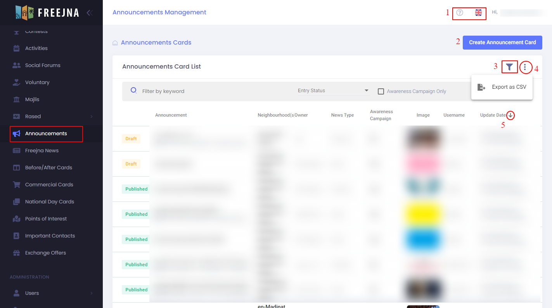The width and height of the screenshot is (552, 308).
Task: Click the search magnifier icon
Action: point(134,91)
